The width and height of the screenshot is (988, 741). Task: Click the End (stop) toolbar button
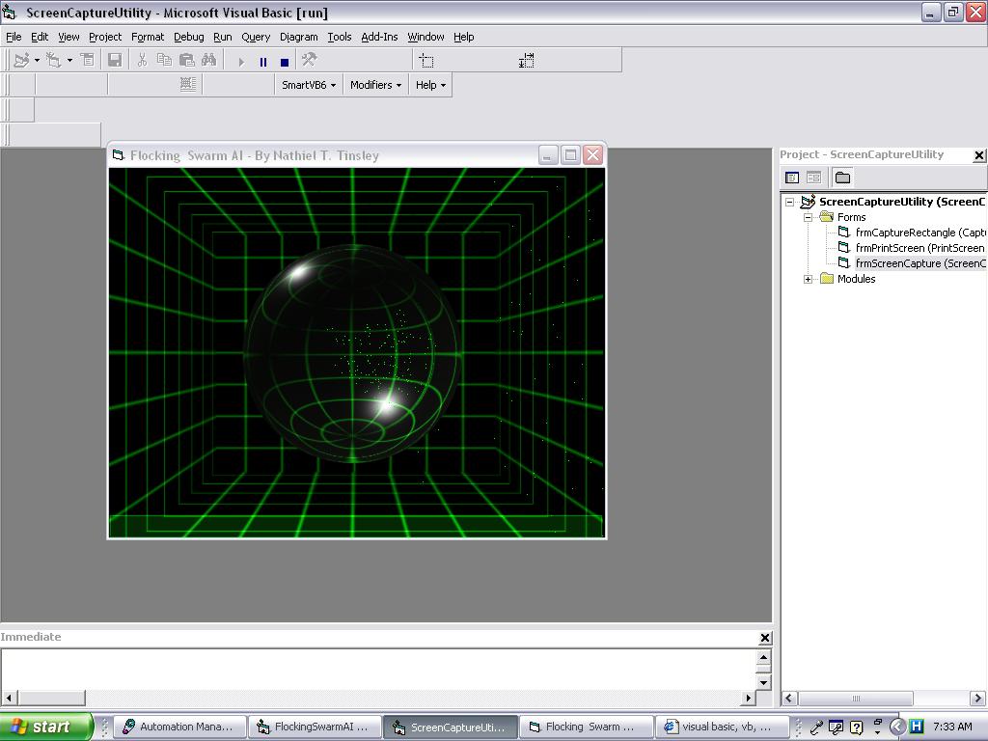pyautogui.click(x=285, y=61)
